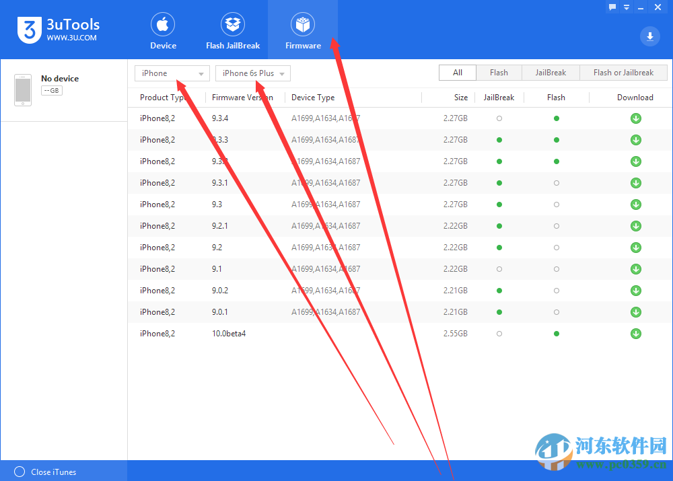Viewport: 673px width, 481px height.
Task: Download iOS 9.3.4 firmware via green arrow
Action: point(635,118)
